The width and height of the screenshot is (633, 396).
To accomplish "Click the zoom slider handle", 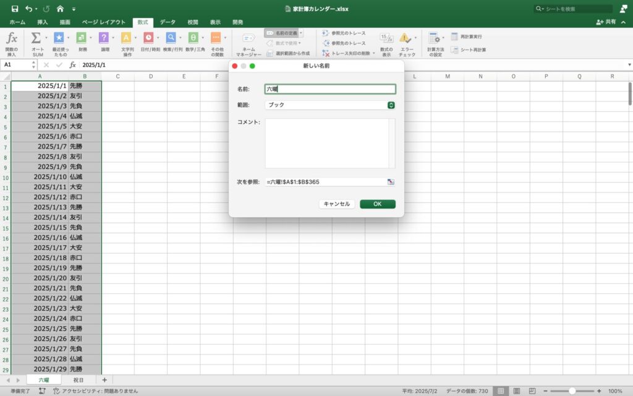I will 572,391.
